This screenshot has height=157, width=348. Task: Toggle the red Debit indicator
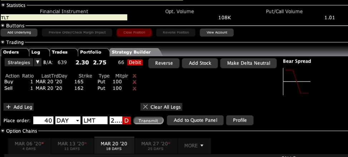point(135,63)
